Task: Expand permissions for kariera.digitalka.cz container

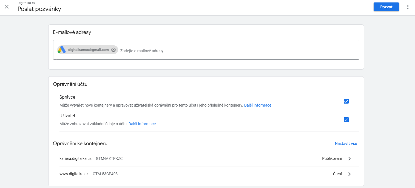Action: (x=349, y=158)
